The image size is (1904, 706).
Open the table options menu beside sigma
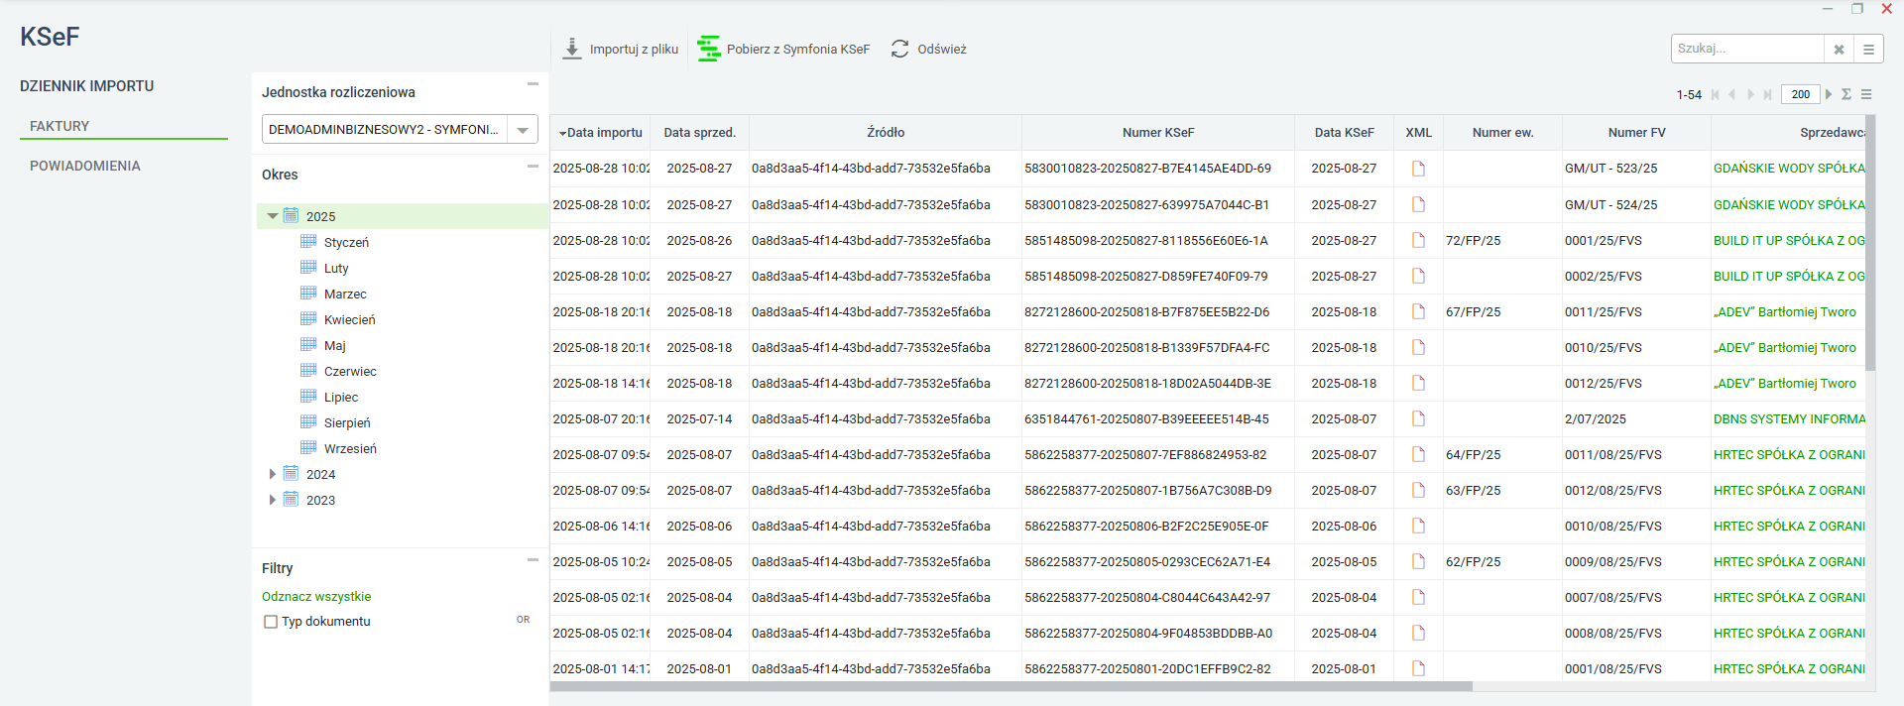pyautogui.click(x=1866, y=94)
